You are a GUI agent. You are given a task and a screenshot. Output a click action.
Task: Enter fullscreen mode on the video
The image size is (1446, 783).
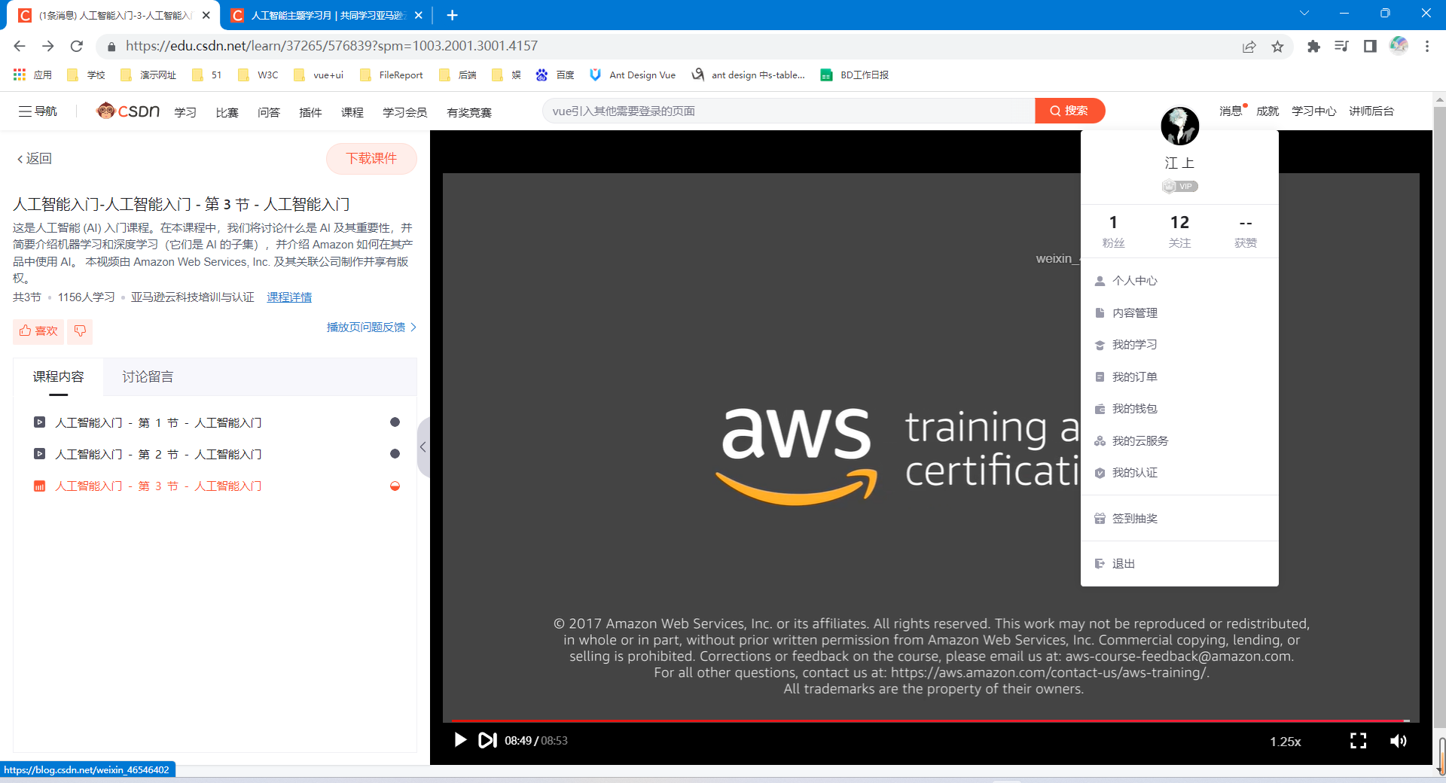(1358, 741)
